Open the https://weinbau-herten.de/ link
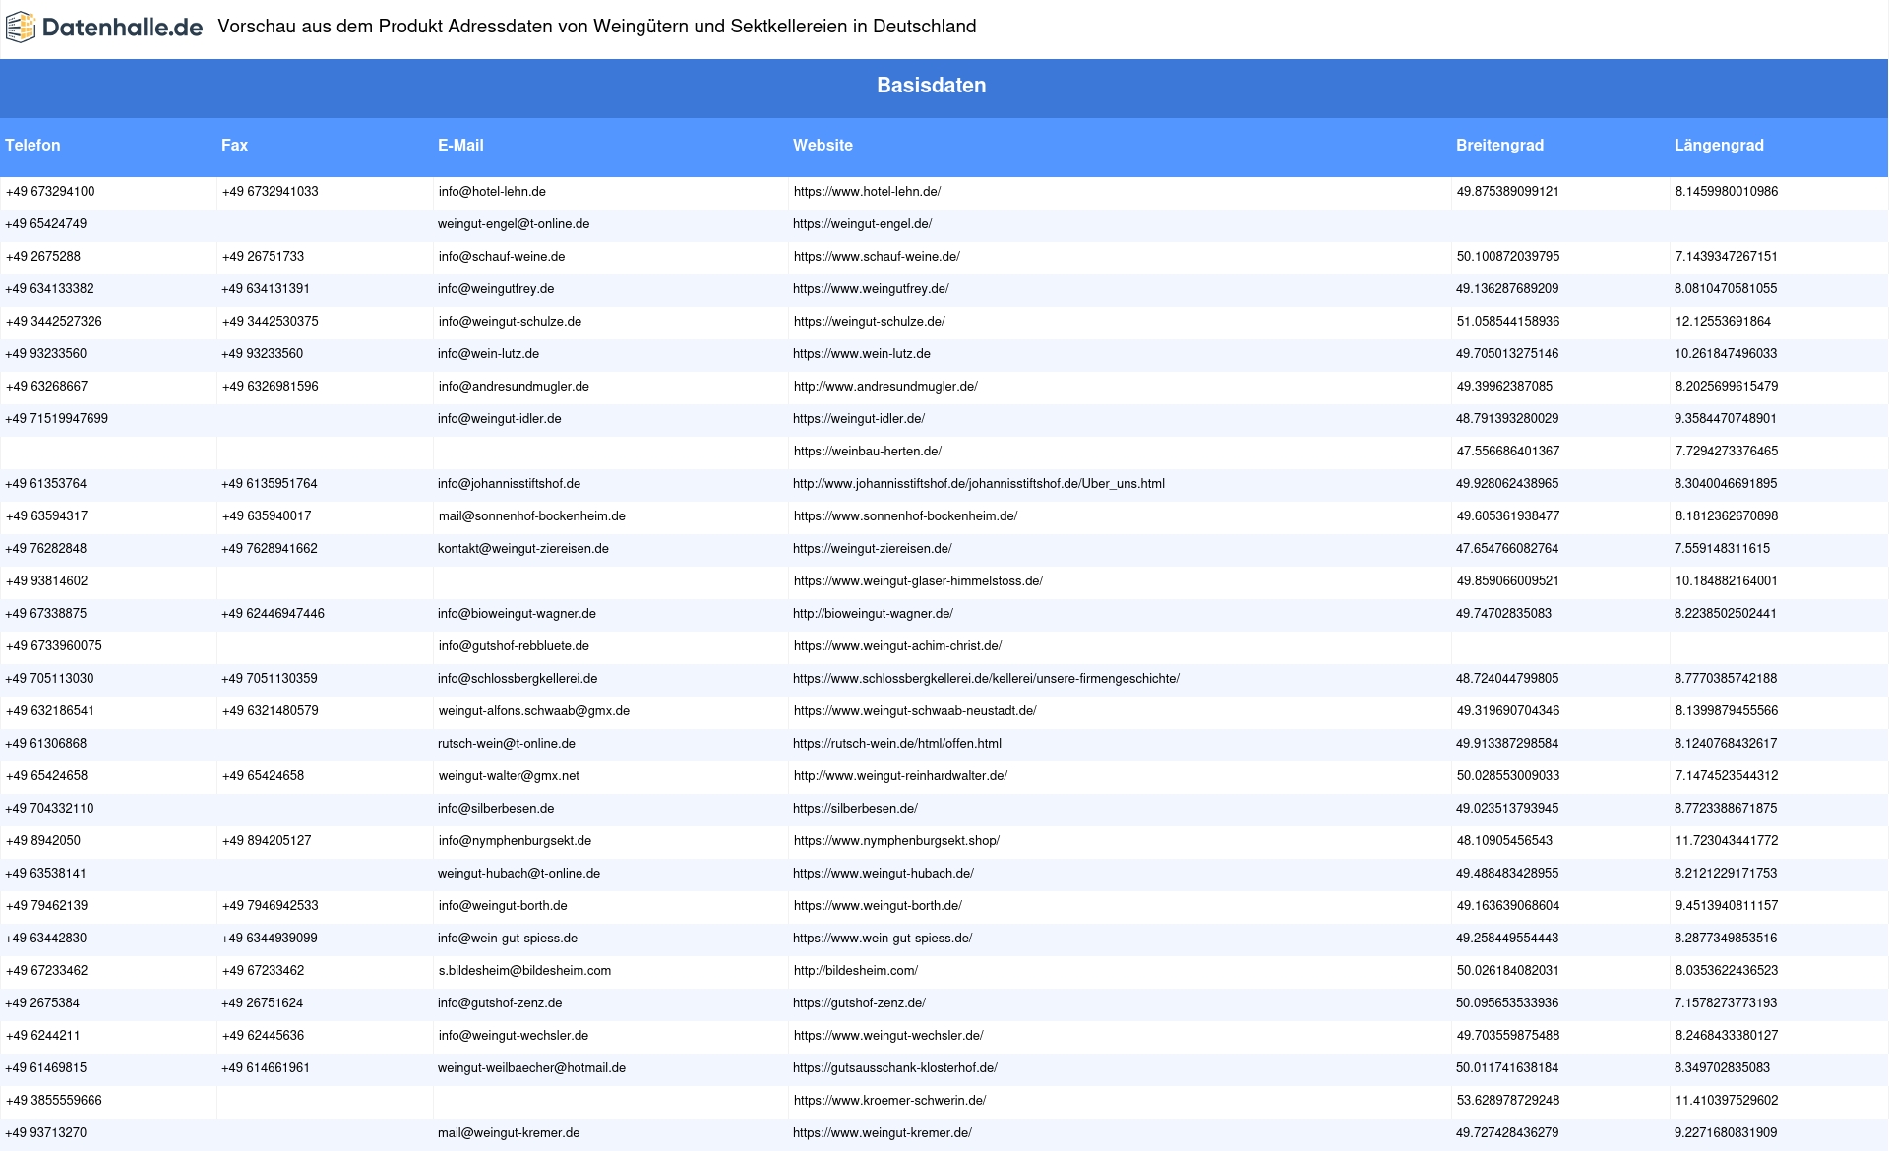1889x1151 pixels. (868, 452)
